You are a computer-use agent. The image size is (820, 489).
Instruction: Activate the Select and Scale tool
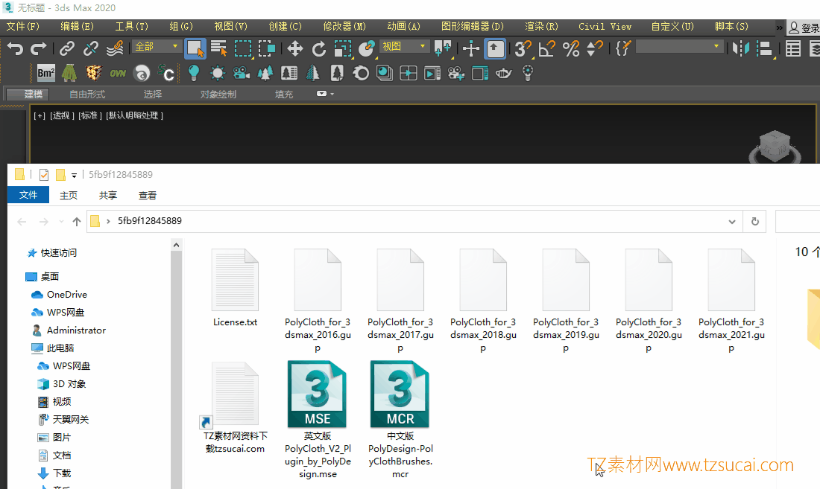click(343, 48)
